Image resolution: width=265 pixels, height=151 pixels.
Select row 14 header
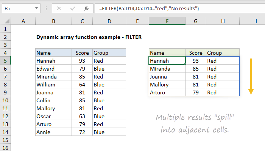click(x=6, y=132)
